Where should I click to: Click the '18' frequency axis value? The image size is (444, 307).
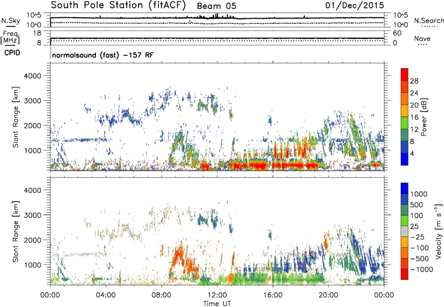click(37, 33)
